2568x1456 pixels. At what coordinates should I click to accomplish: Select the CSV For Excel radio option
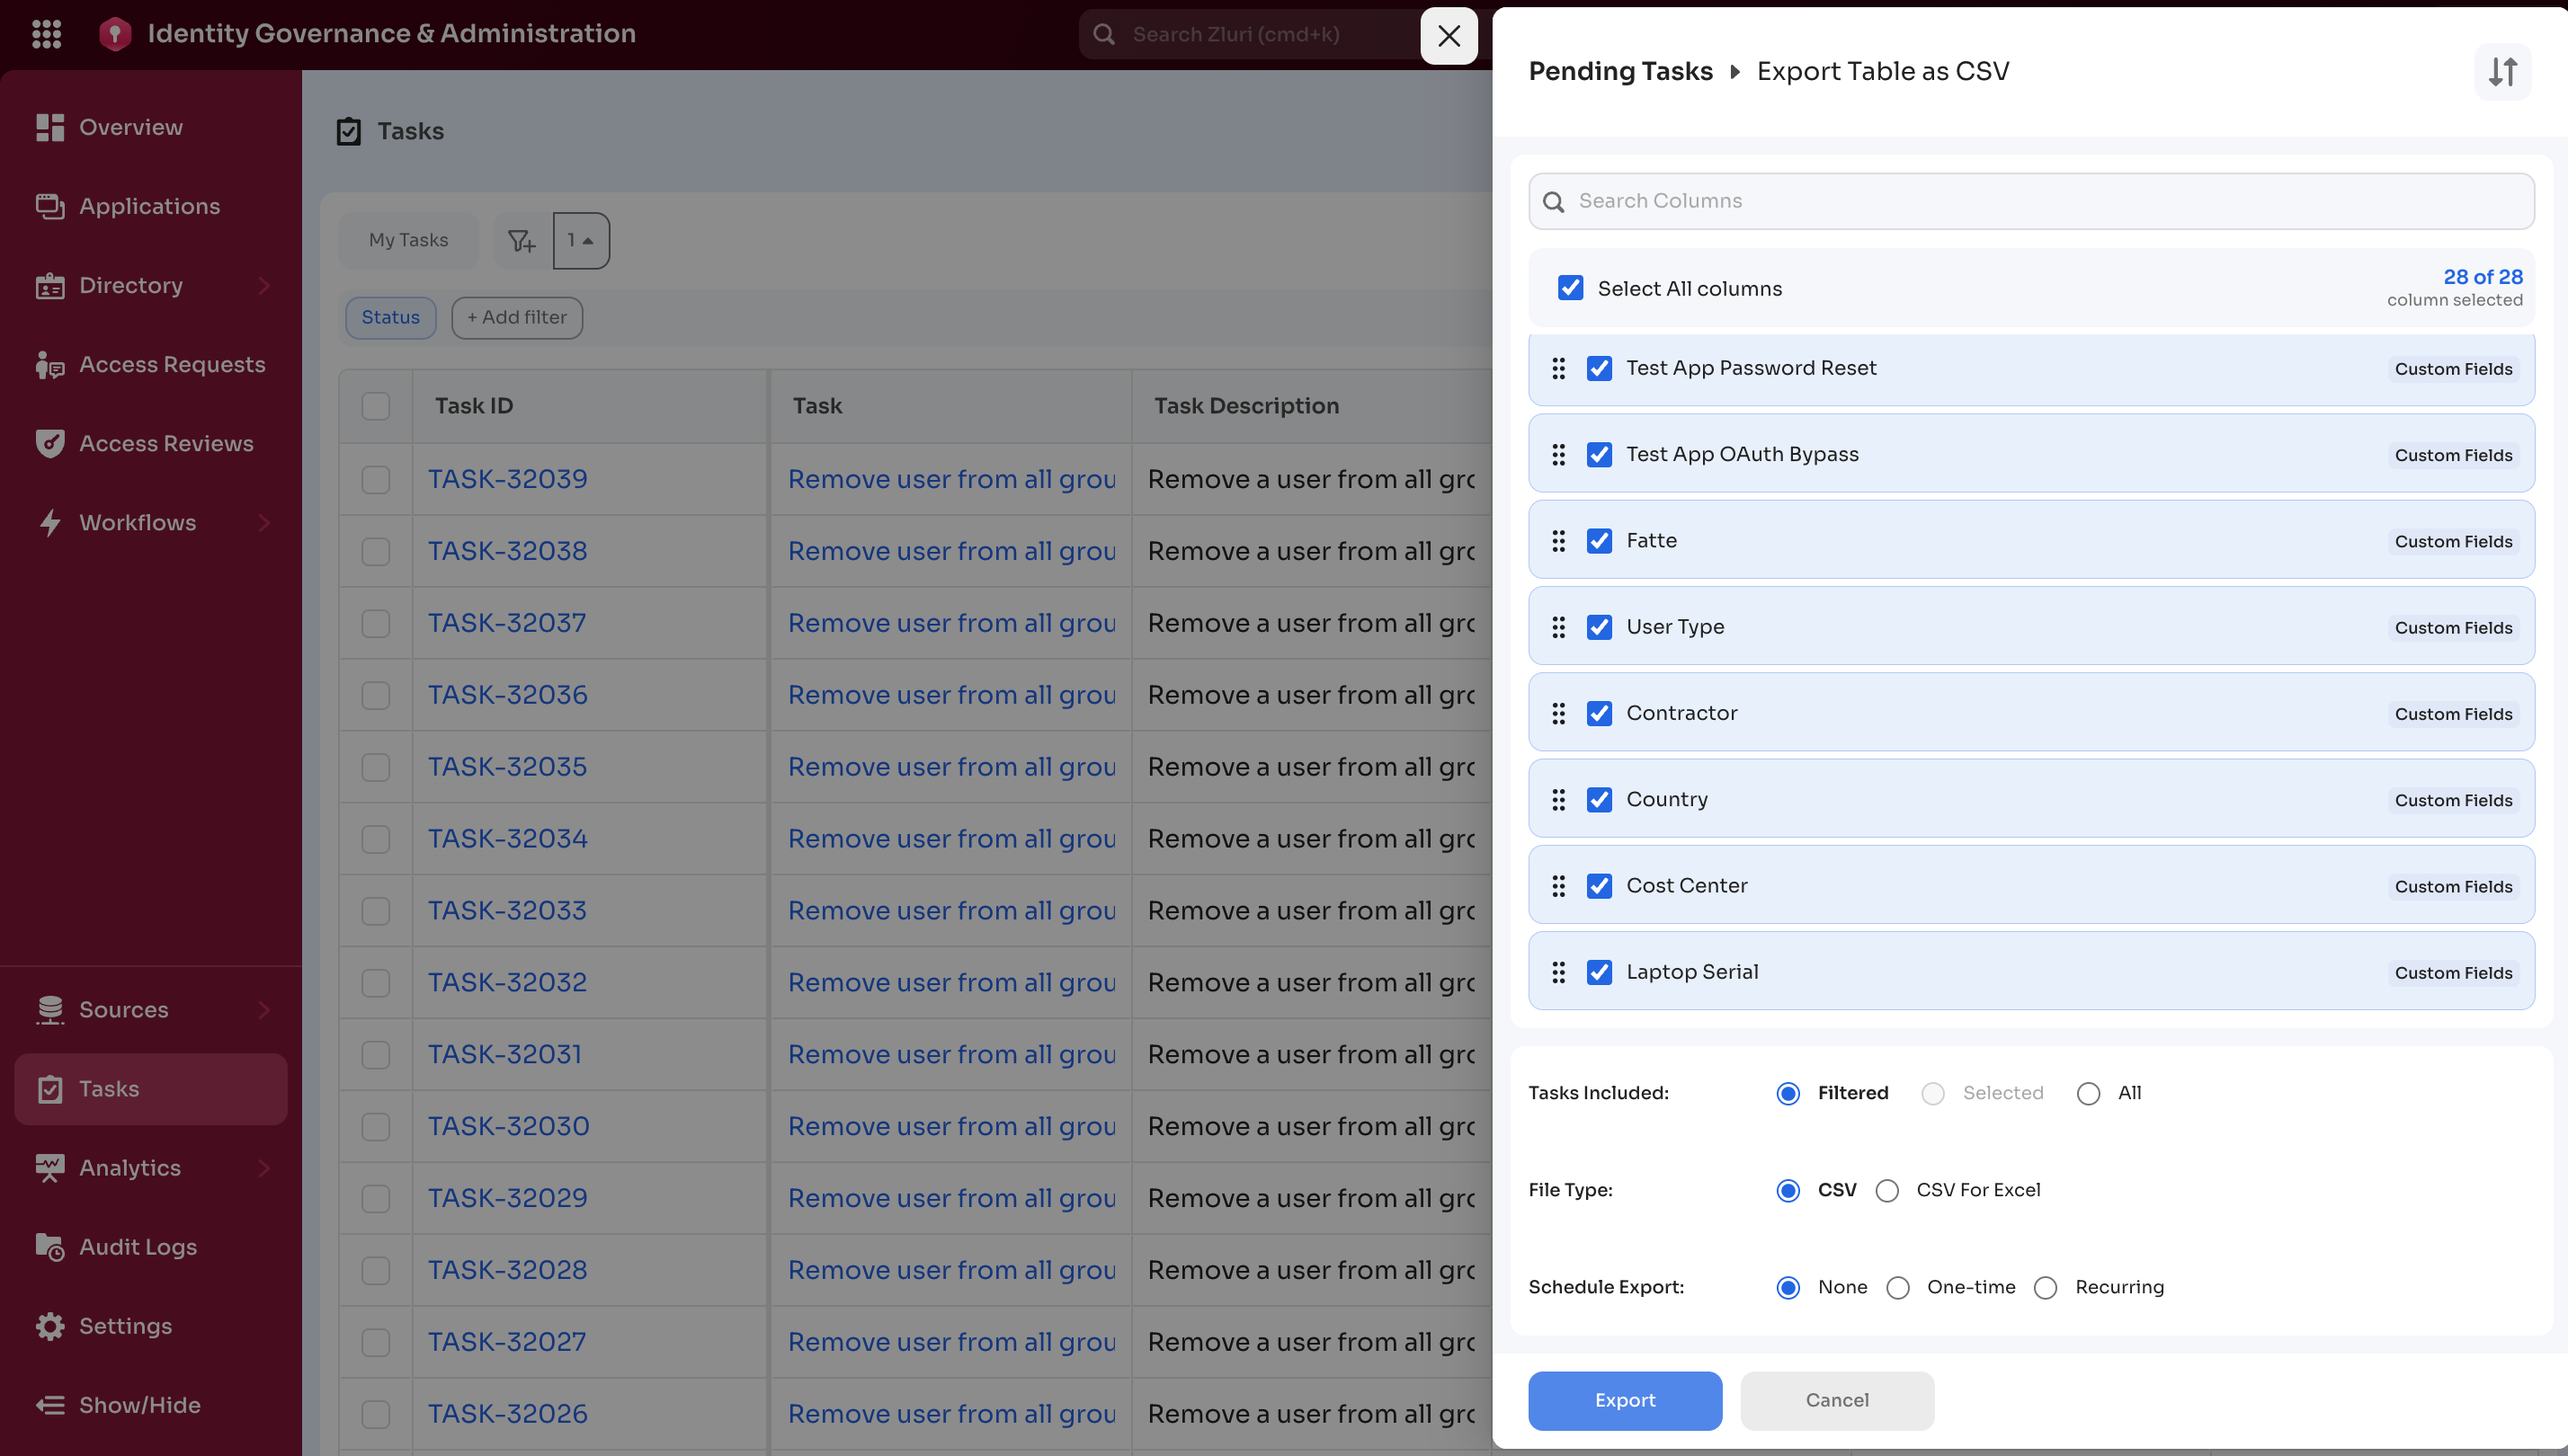click(1886, 1191)
